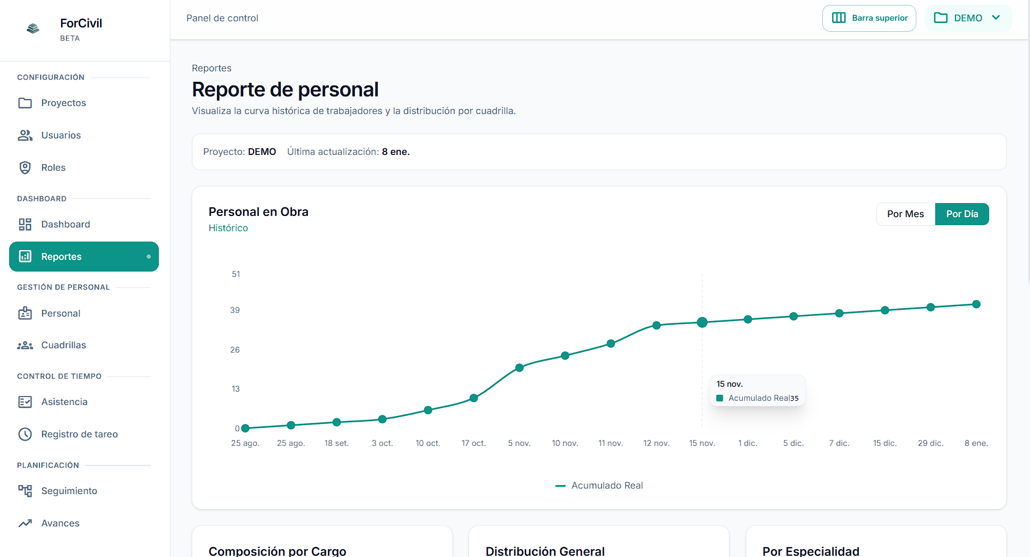Open the Proyectos section in sidebar
This screenshot has width=1030, height=557.
pyautogui.click(x=25, y=102)
